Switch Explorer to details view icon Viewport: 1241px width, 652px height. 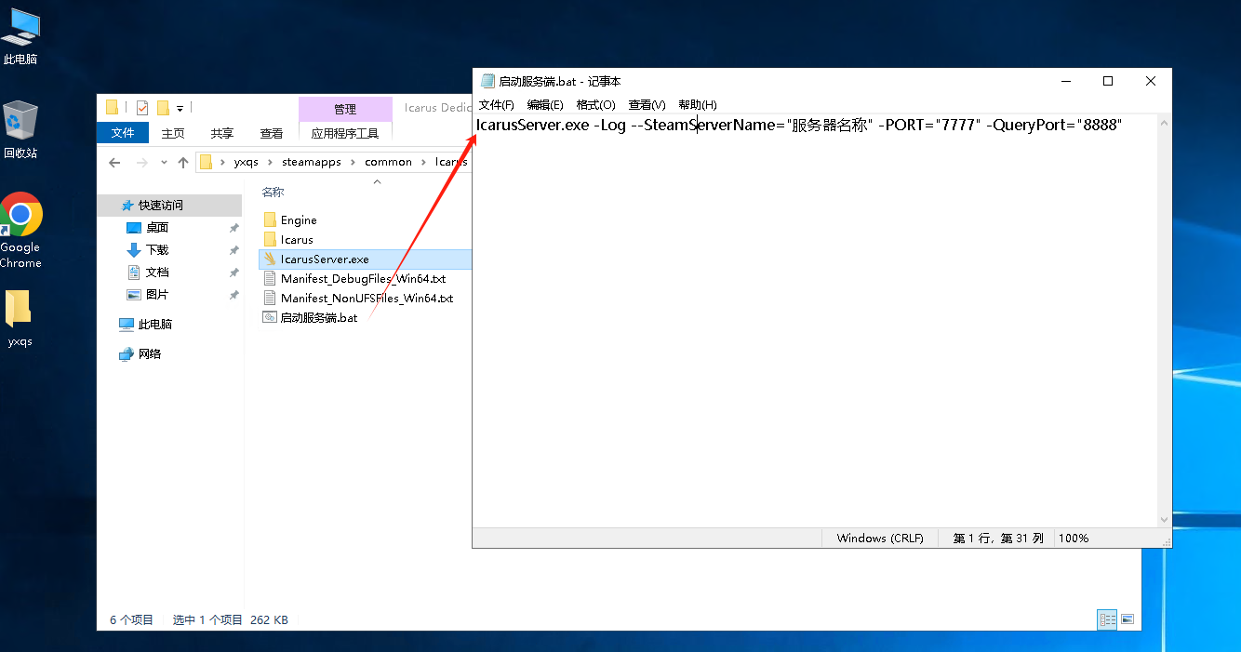pyautogui.click(x=1107, y=619)
